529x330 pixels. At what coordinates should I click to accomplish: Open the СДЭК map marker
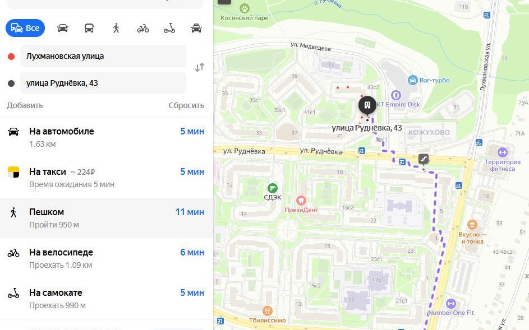[x=273, y=188]
